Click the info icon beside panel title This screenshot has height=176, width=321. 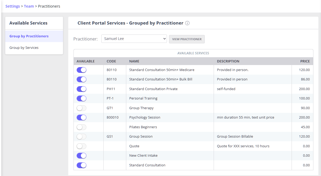pyautogui.click(x=187, y=23)
